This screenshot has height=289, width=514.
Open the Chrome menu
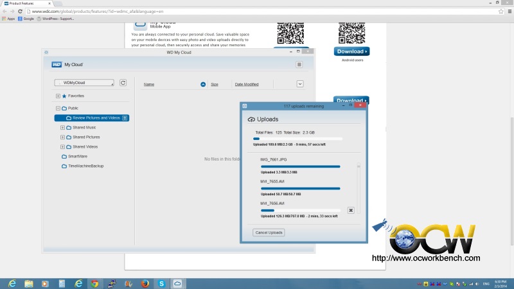point(510,11)
